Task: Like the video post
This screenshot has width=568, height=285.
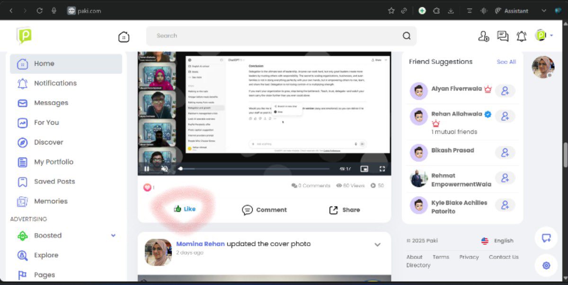Action: click(185, 209)
